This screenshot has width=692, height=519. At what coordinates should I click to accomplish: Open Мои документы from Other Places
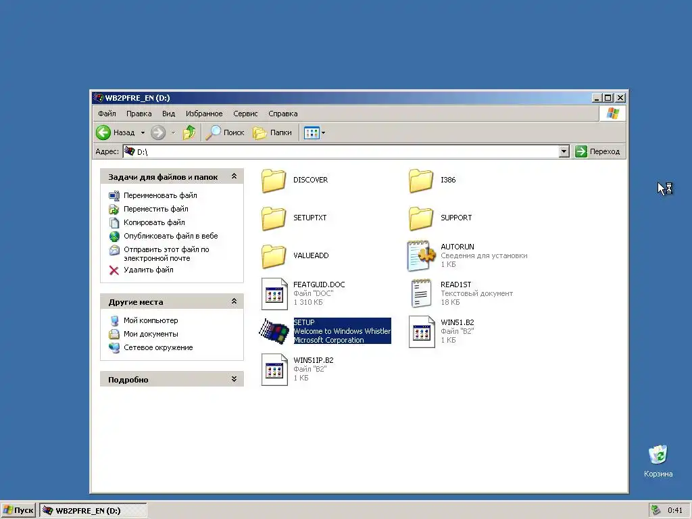151,334
